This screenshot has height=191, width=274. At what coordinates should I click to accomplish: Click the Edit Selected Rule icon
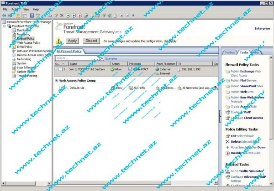227,136
